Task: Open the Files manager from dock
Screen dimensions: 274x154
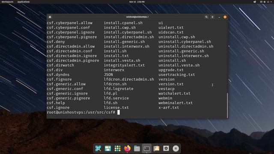Action: tap(137, 148)
